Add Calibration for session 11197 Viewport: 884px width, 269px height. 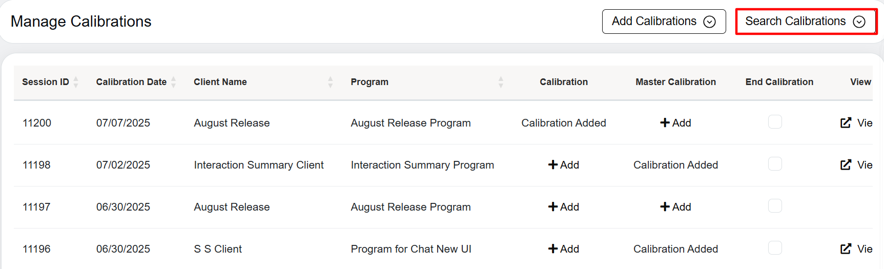564,207
